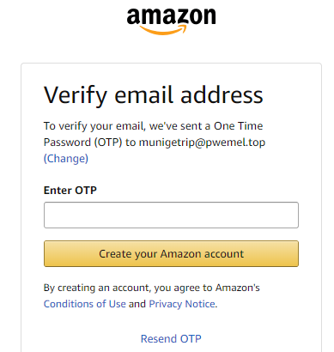
Task: Click the 'By creating an account' agreement text
Action: click(152, 288)
